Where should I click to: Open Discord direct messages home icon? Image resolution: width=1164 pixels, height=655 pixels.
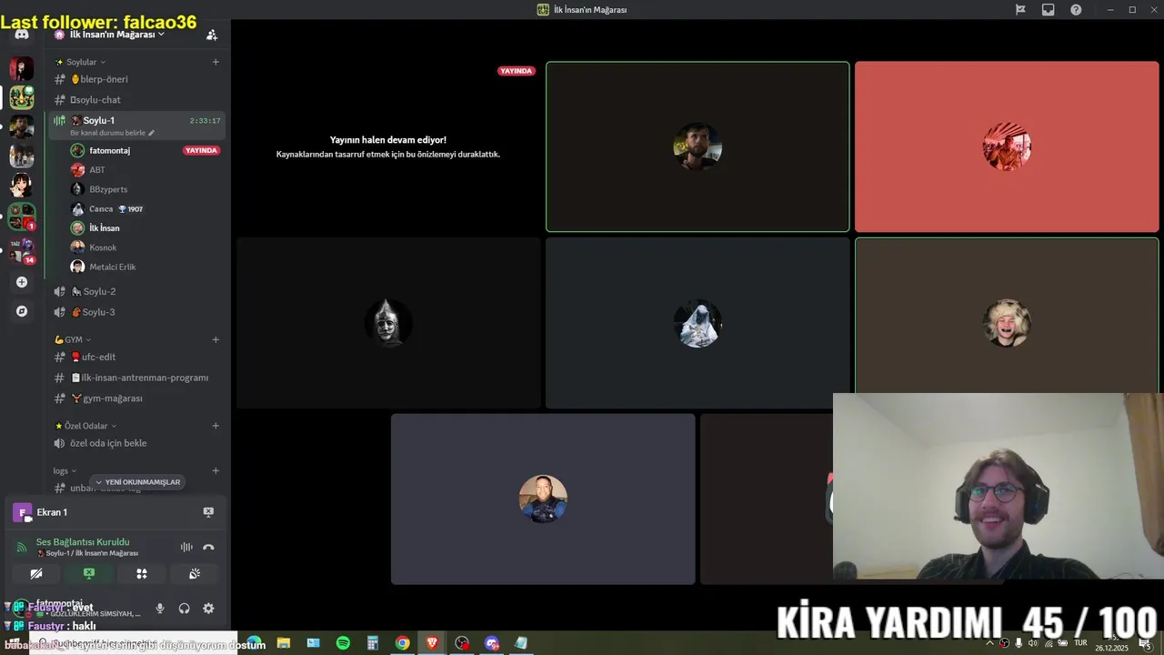tap(22, 35)
